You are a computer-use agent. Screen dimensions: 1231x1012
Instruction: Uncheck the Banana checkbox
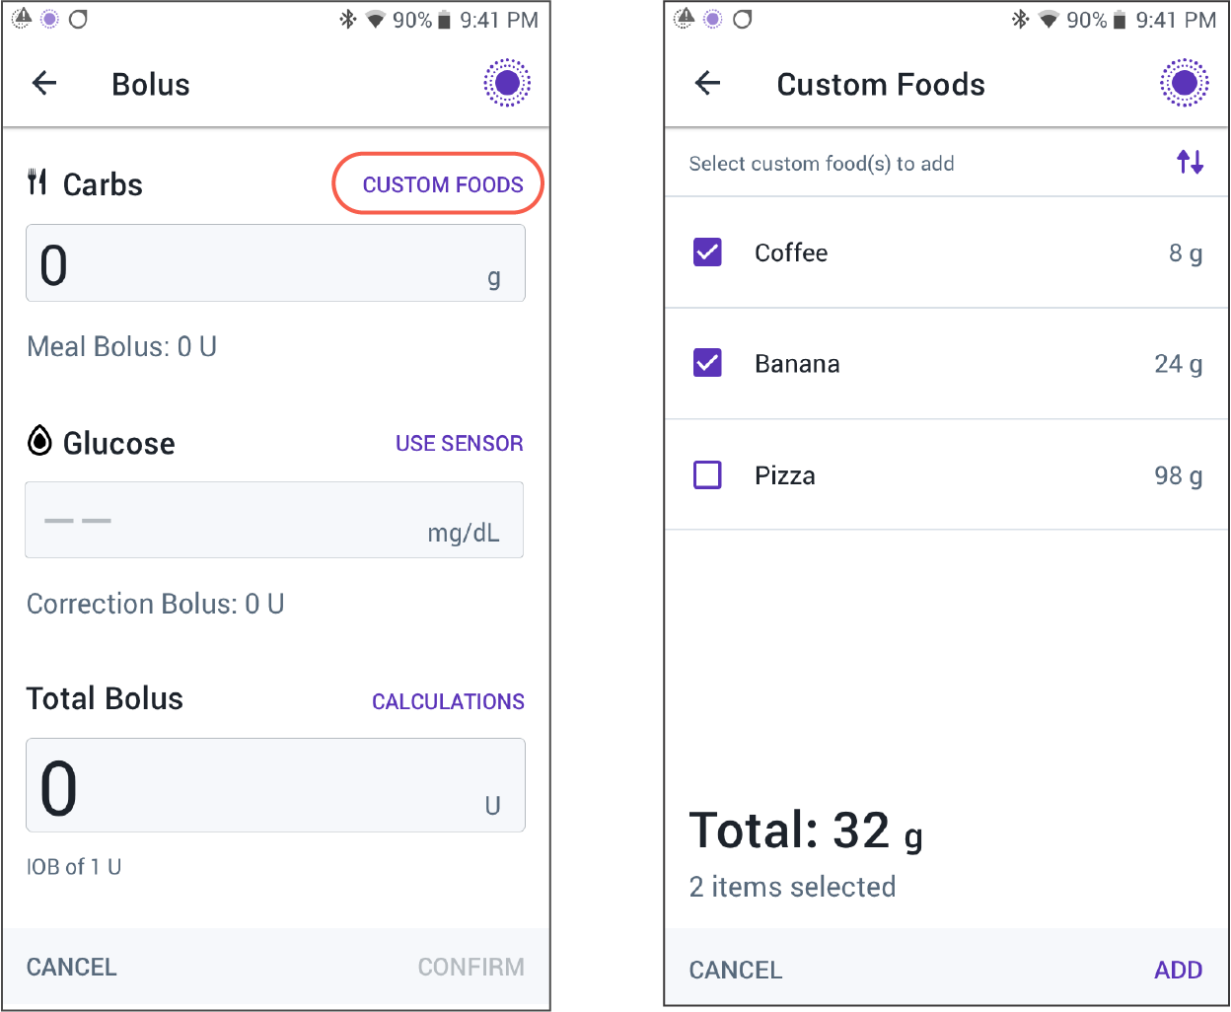point(707,363)
